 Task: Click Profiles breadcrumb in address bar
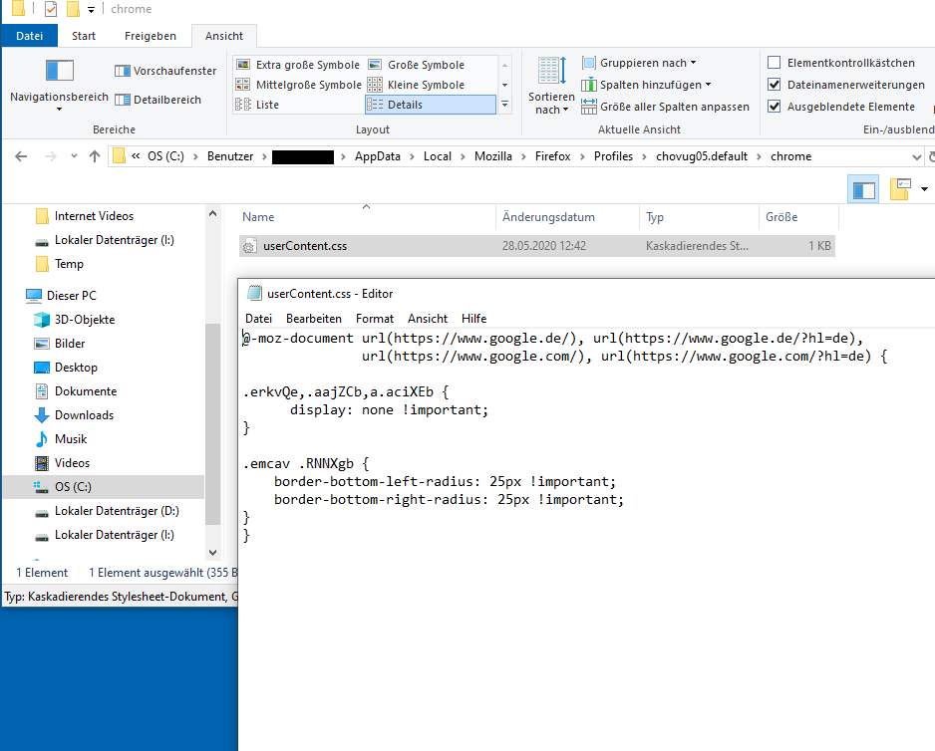(613, 156)
